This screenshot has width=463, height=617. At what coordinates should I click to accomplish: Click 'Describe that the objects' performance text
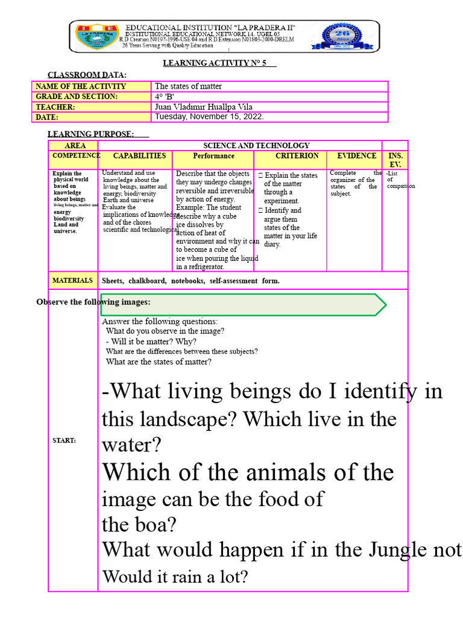pyautogui.click(x=213, y=174)
